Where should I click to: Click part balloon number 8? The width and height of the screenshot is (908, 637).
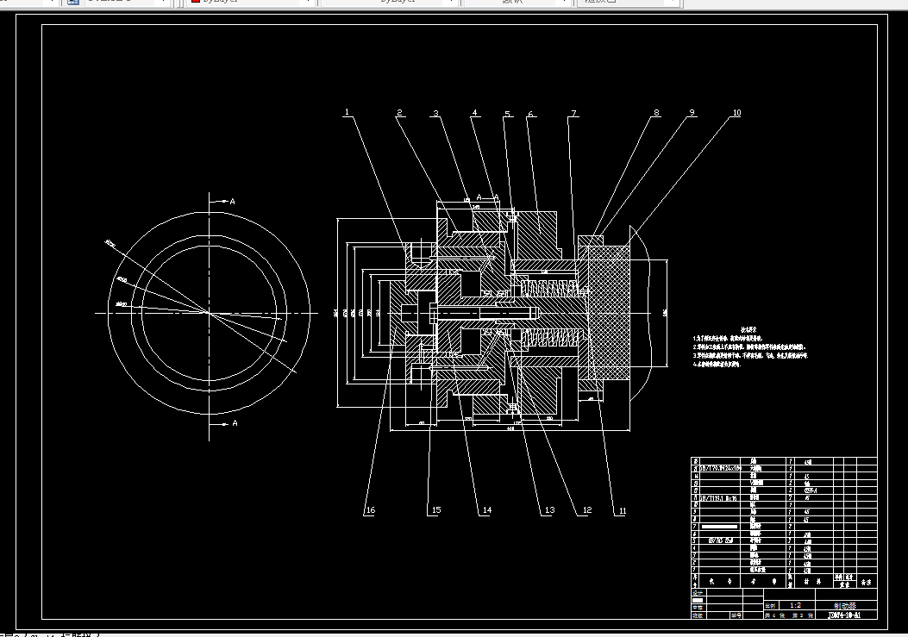point(657,113)
